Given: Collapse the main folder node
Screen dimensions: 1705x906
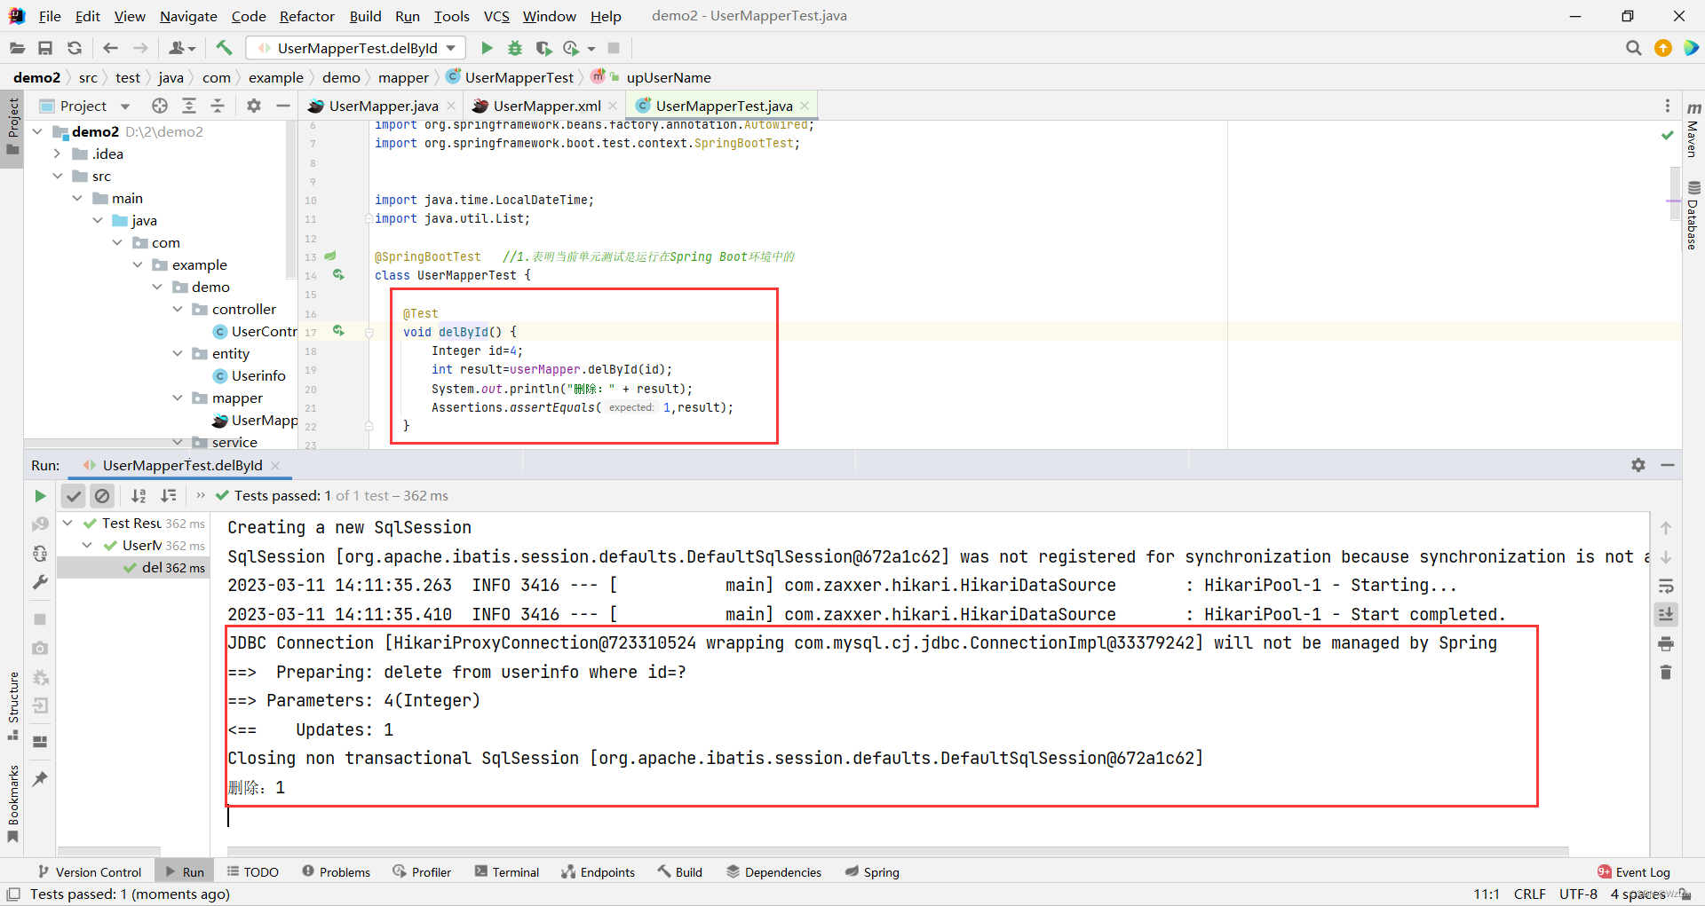Looking at the screenshot, I should 77,198.
